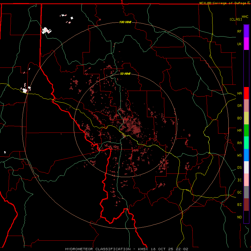Click the UK legend label
The image size is (251, 251).
point(240,44)
